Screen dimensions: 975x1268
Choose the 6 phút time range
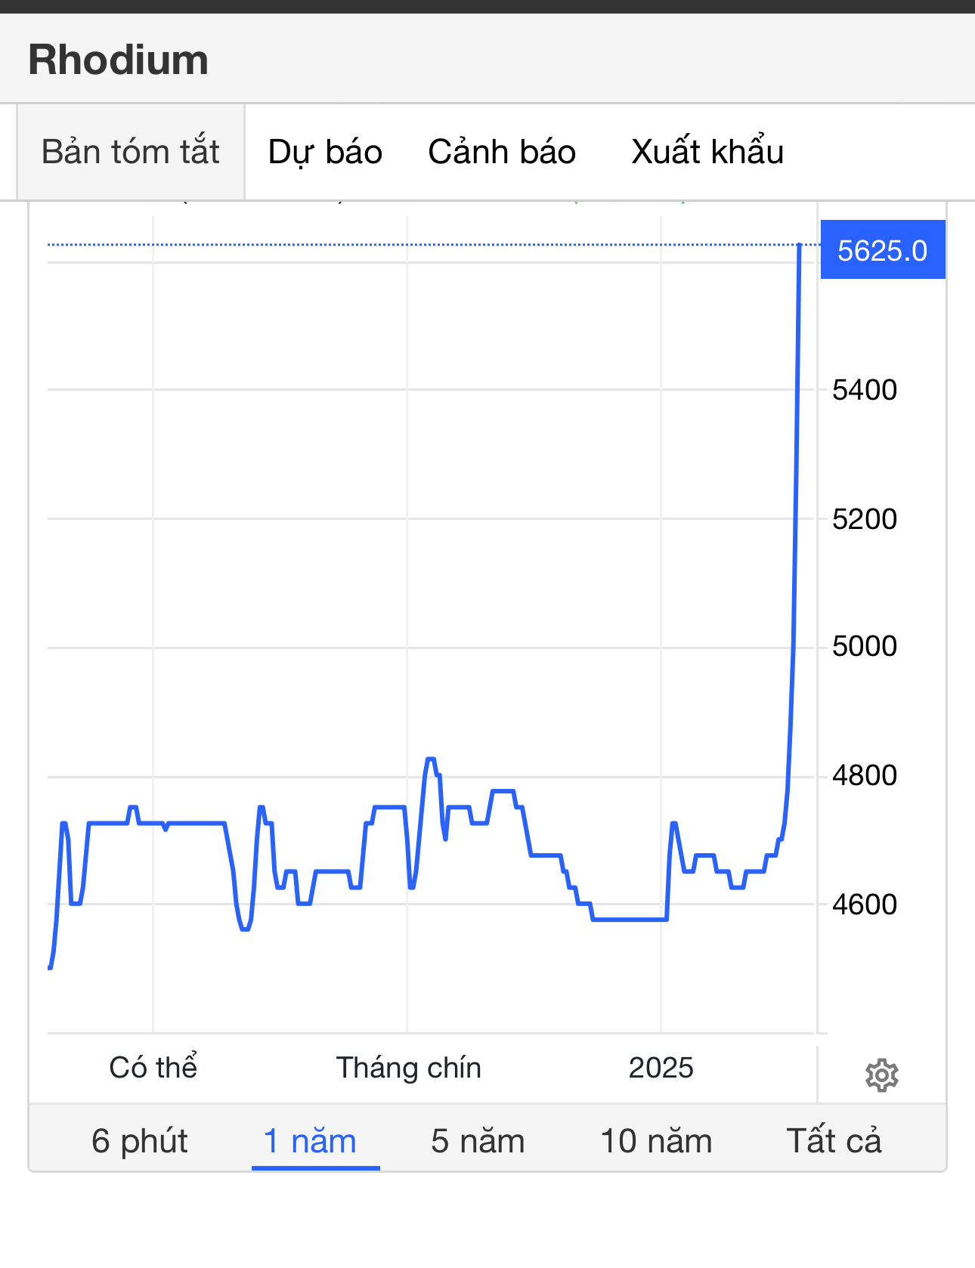tap(139, 1140)
